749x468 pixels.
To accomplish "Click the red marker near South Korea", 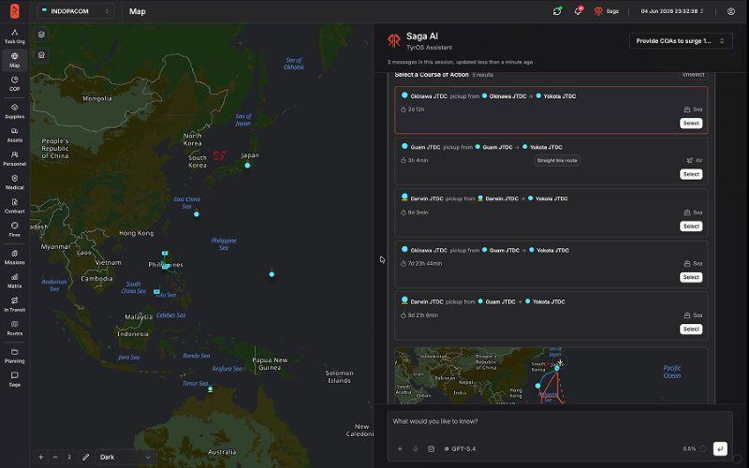I will coord(219,155).
